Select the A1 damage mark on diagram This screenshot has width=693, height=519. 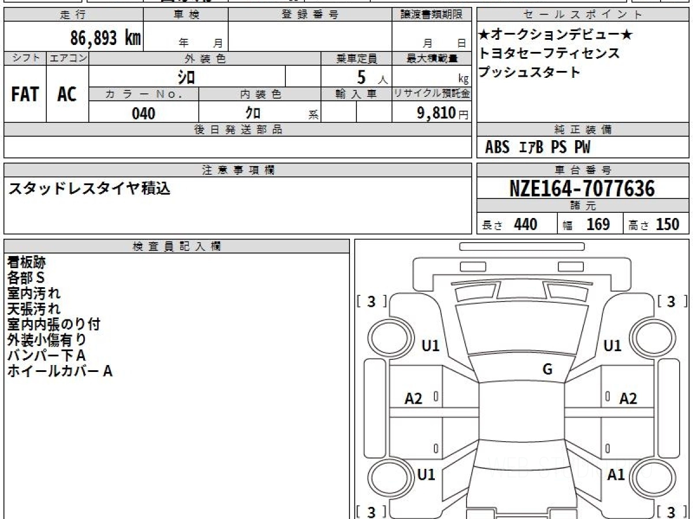[x=616, y=475]
